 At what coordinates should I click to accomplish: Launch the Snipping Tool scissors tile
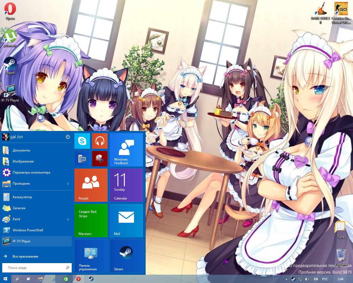[x=100, y=159]
